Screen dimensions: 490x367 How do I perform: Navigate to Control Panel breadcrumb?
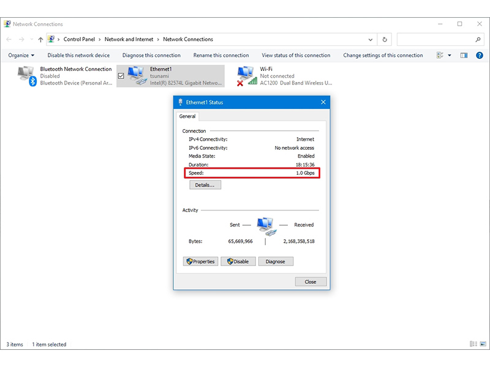(x=79, y=39)
